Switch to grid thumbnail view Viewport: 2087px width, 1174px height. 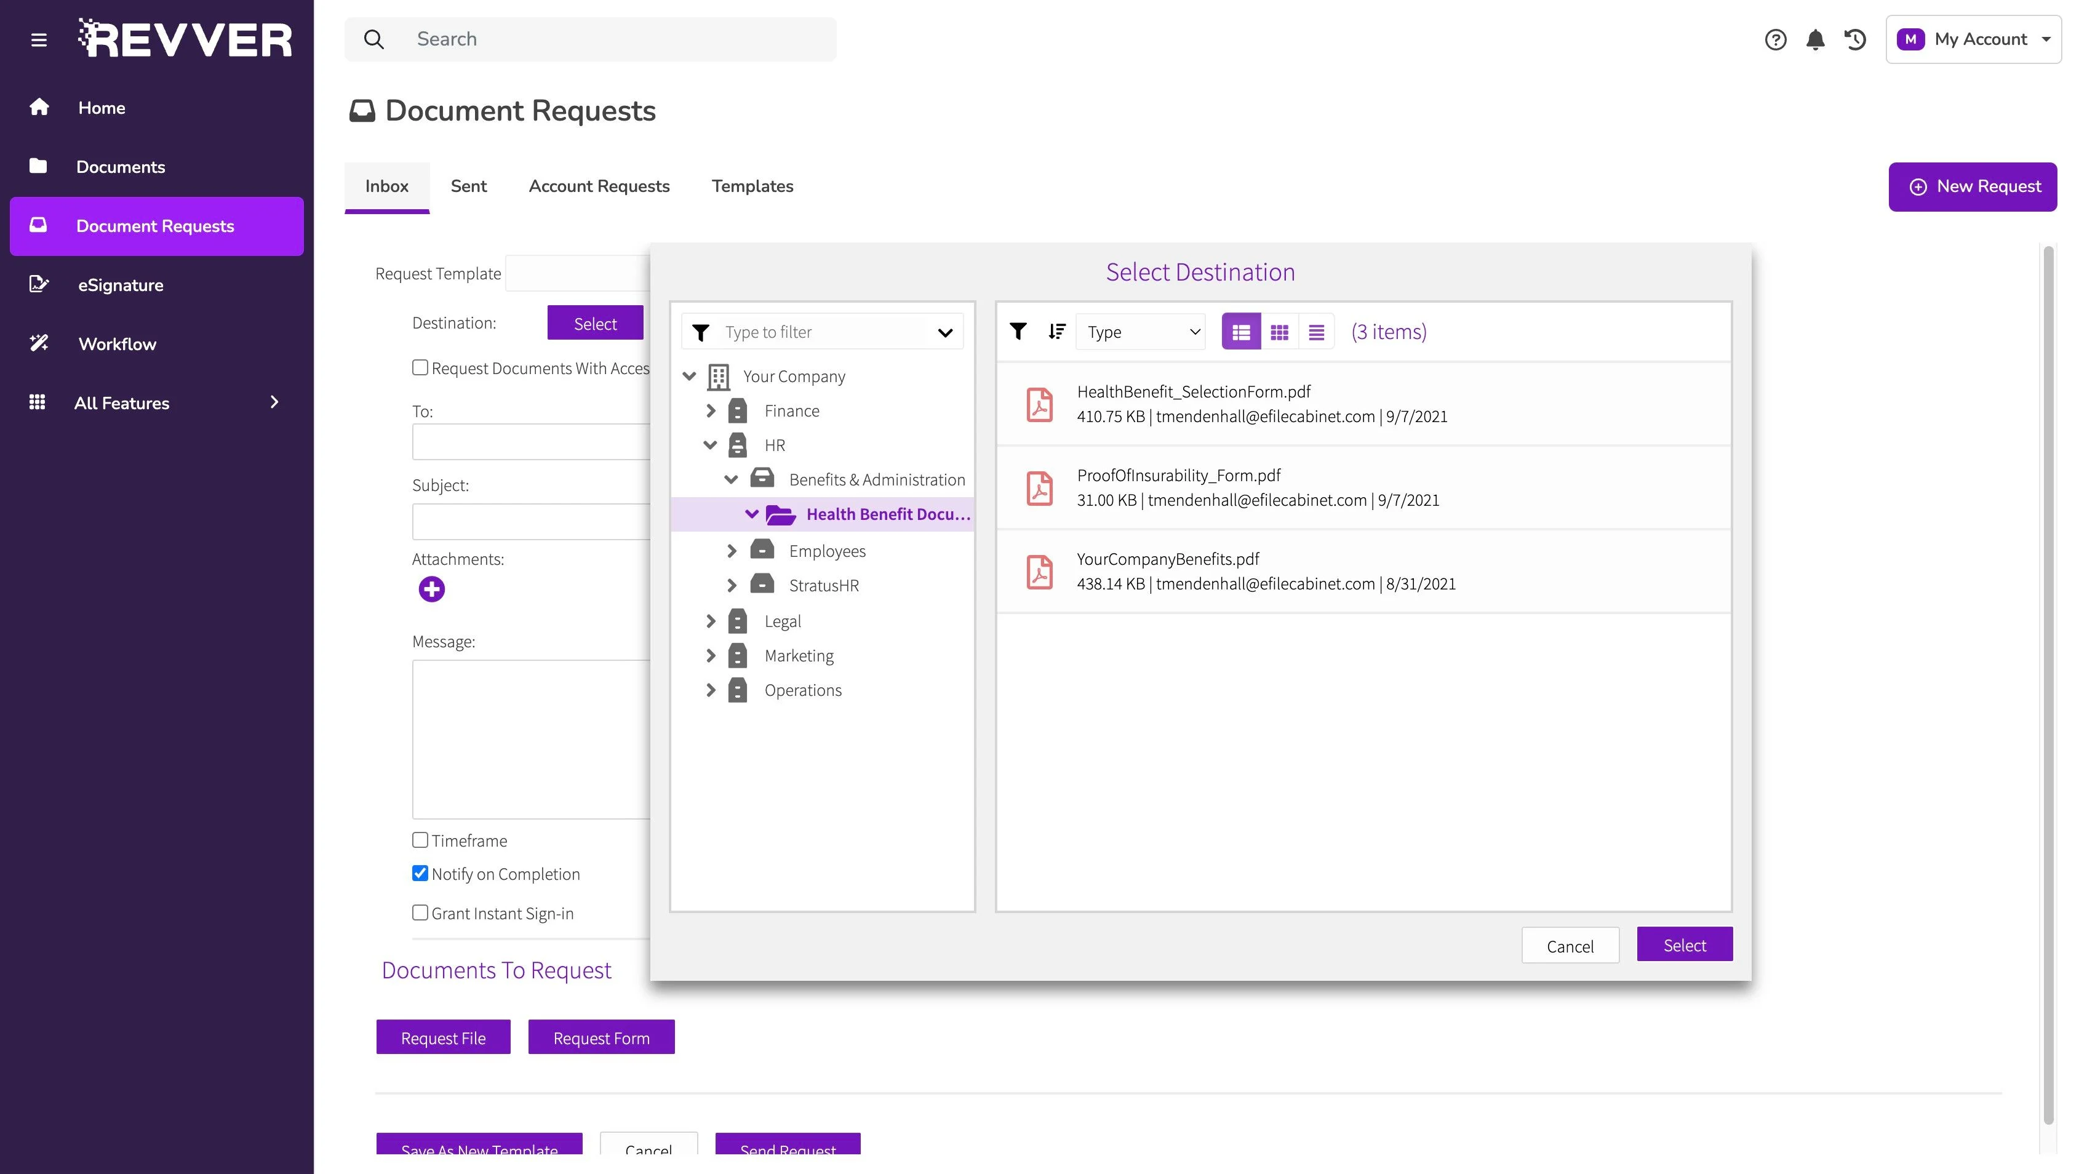1279,332
